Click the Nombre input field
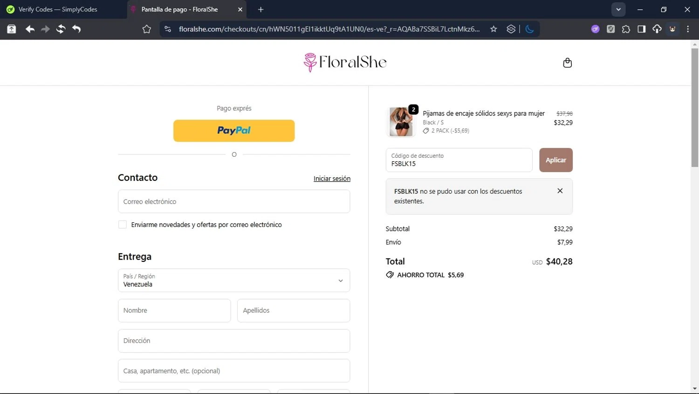699x394 pixels. pos(174,311)
